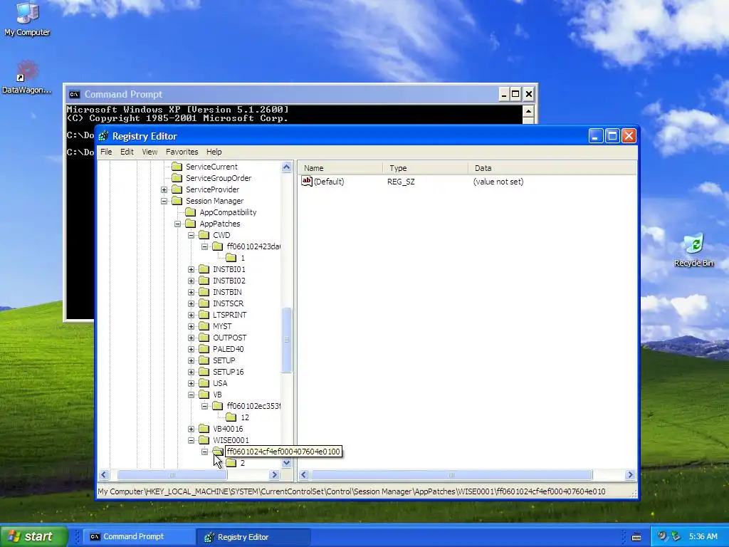Click the tree pane scroll down arrow
The image size is (729, 547).
(x=286, y=463)
